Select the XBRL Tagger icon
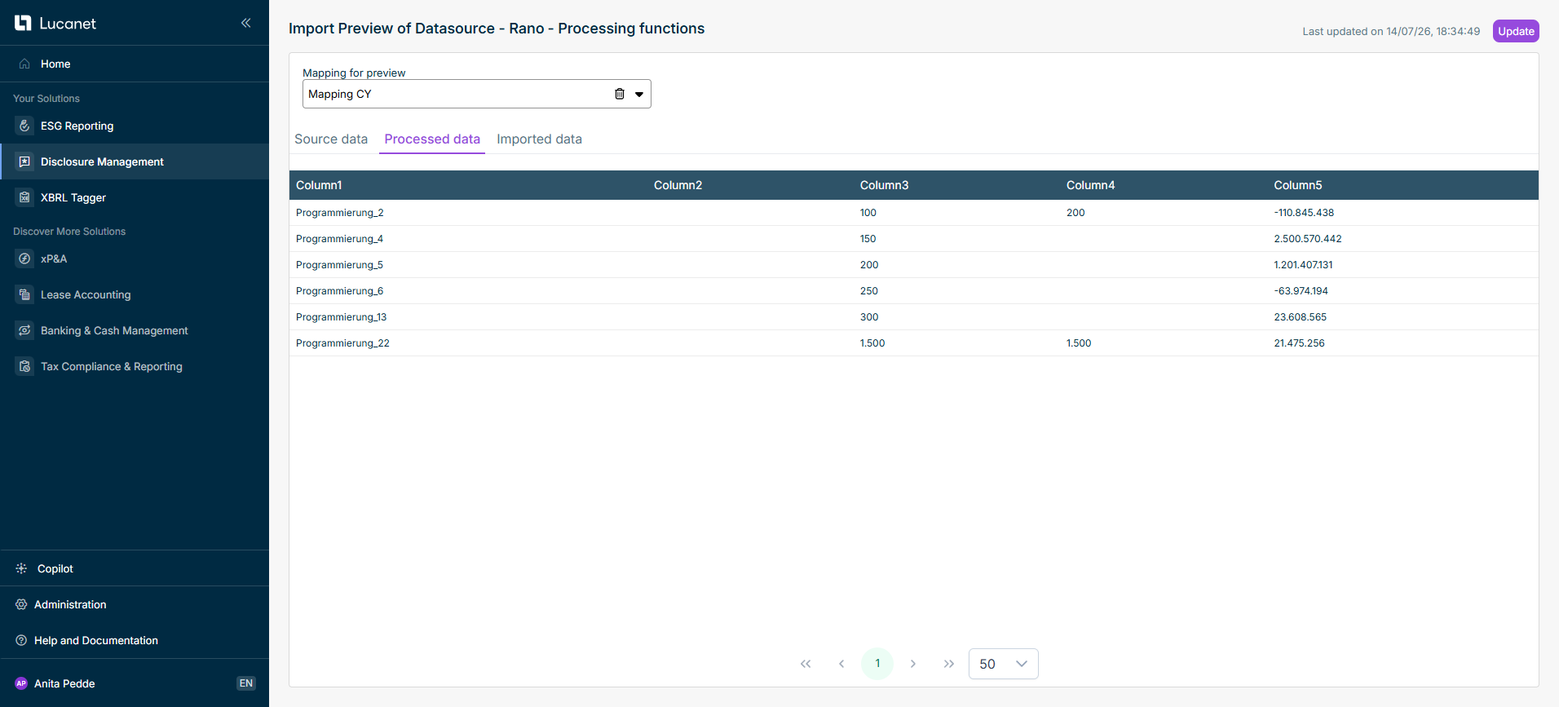1559x707 pixels. pos(24,197)
